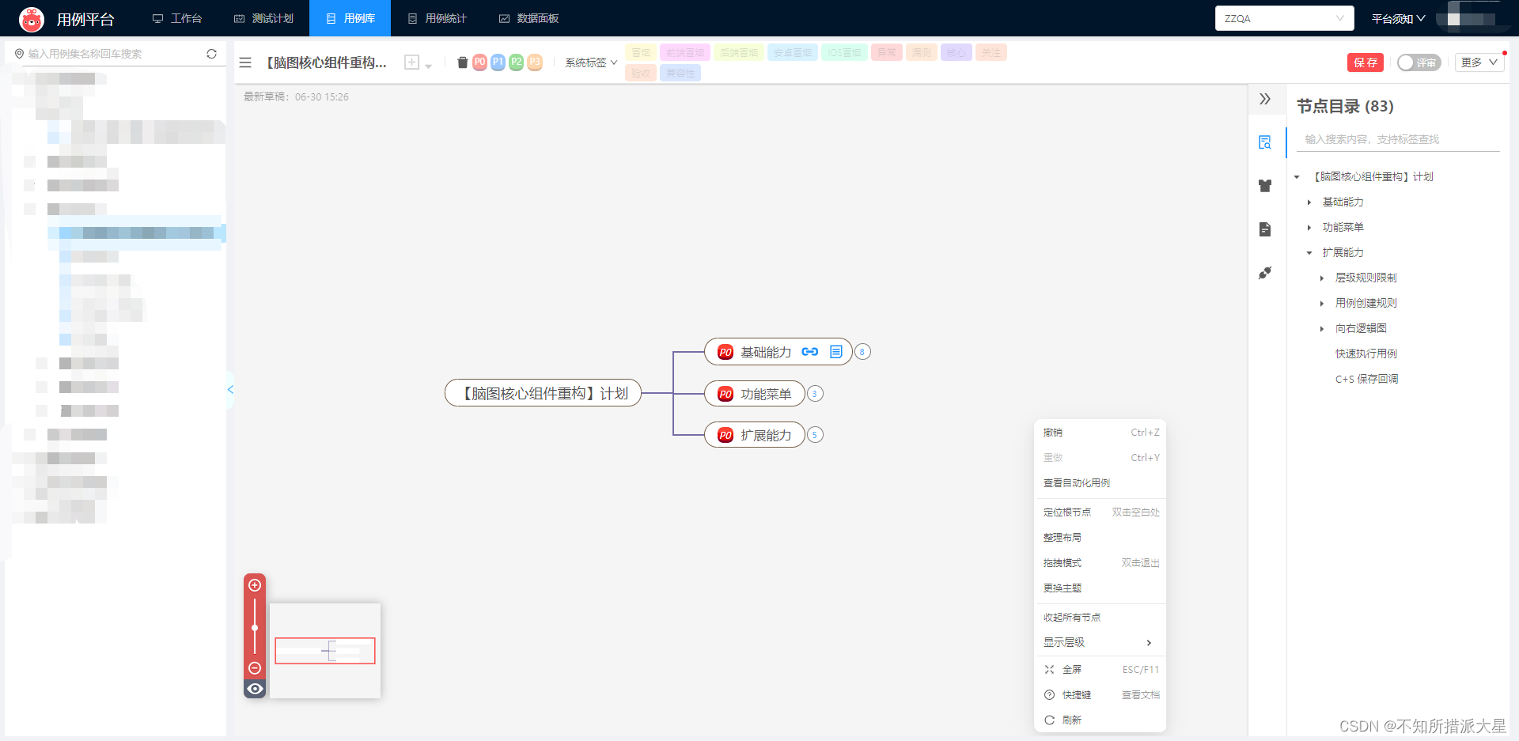Select 快速执行用例 in the node directory
Viewport: 1519px width, 741px height.
tap(1366, 353)
